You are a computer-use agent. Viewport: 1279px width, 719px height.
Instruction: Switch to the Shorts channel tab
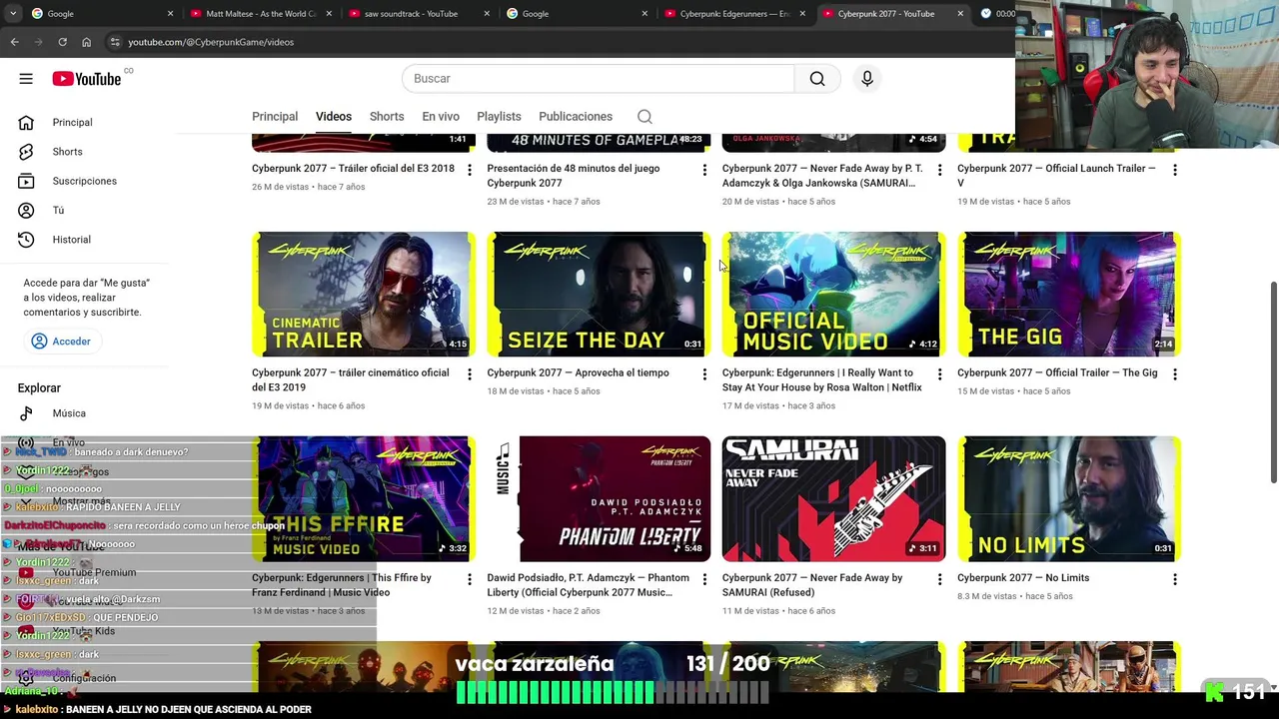point(387,117)
